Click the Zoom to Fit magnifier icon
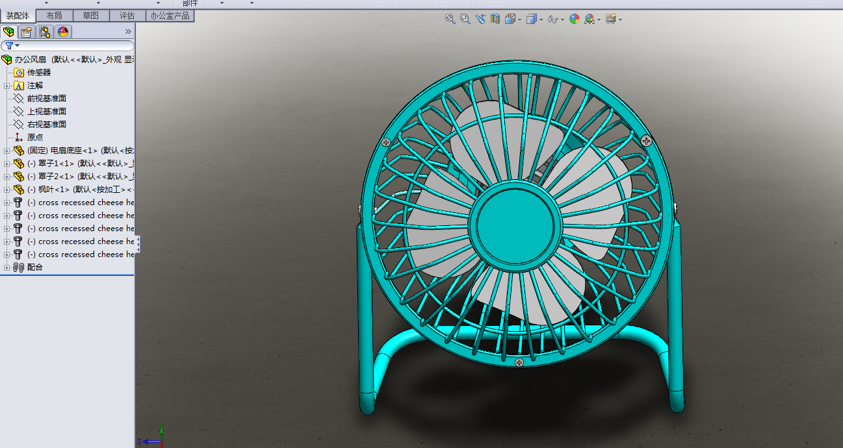The image size is (843, 448). 450,19
